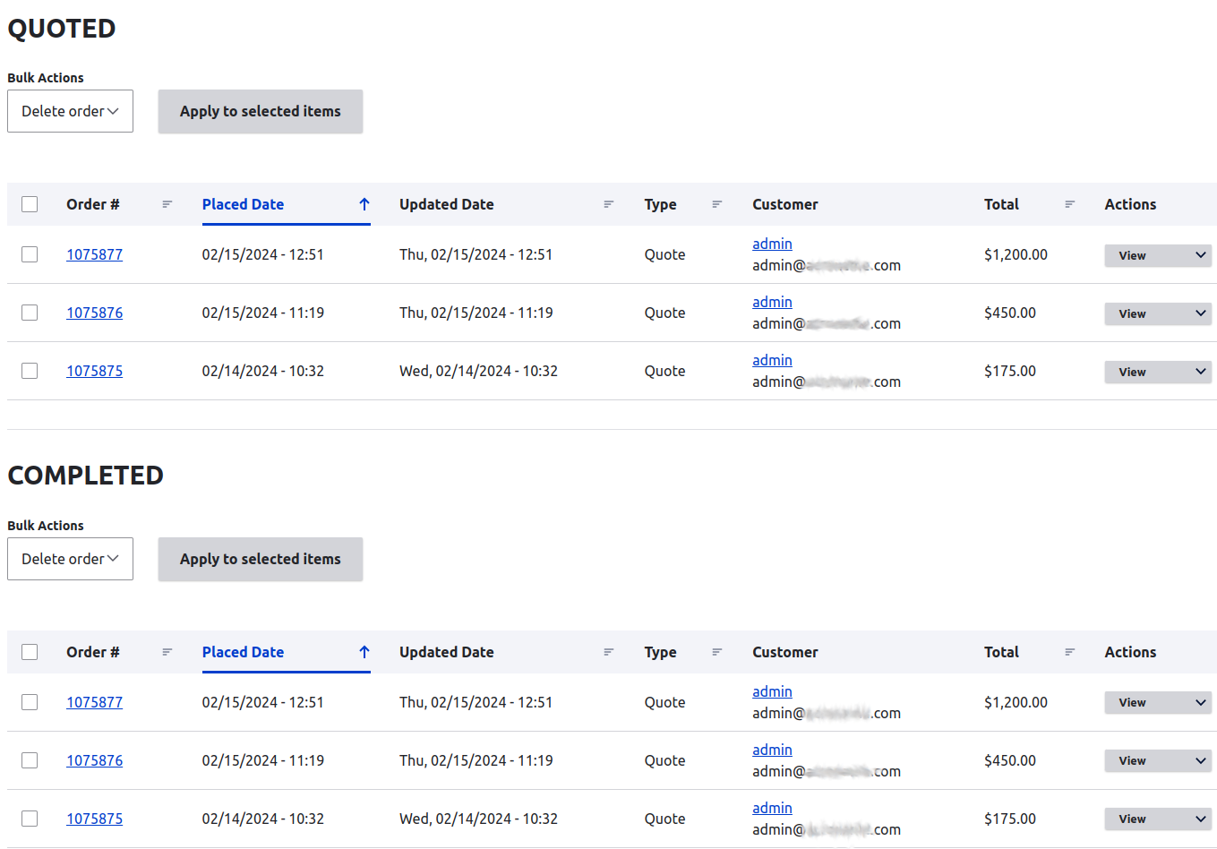Sort Quoted table by Type header
1217x849 pixels.
coord(661,204)
